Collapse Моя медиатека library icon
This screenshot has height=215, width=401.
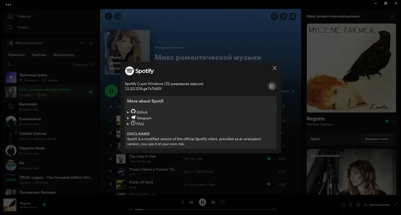tap(10, 43)
